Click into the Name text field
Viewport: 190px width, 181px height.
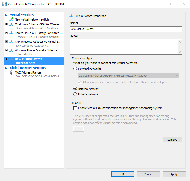tap(126, 29)
